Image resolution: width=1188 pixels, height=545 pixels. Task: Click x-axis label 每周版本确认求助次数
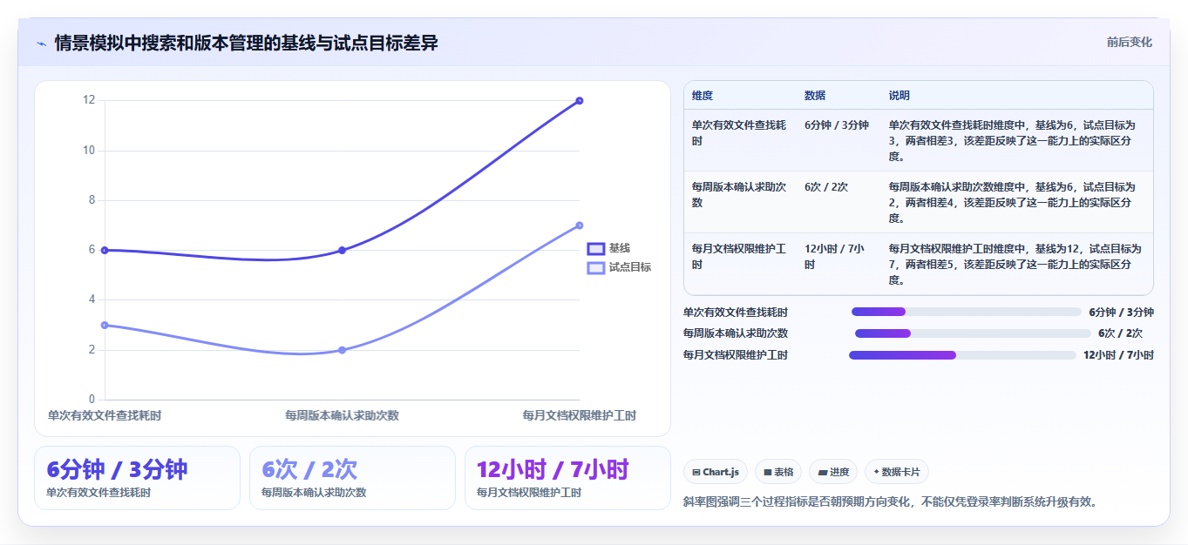coord(342,415)
